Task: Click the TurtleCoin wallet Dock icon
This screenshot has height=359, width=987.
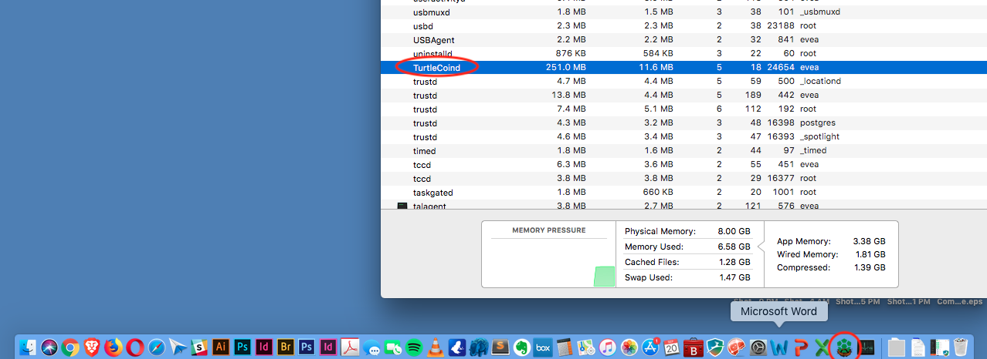Action: [x=845, y=347]
